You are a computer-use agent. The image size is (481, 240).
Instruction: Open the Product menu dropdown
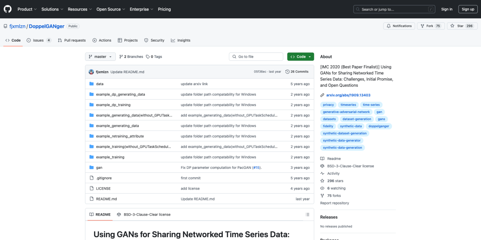[27, 9]
